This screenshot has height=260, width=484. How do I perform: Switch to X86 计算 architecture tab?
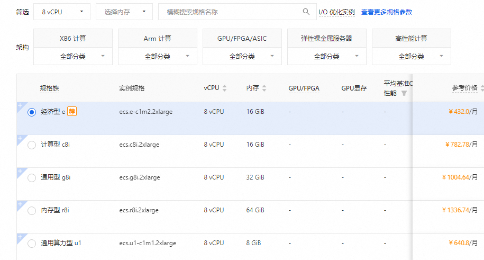pos(73,38)
